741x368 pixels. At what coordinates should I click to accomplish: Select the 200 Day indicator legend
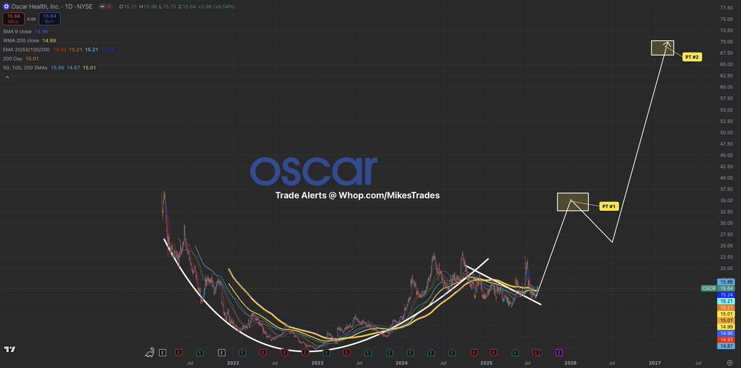pyautogui.click(x=12, y=59)
